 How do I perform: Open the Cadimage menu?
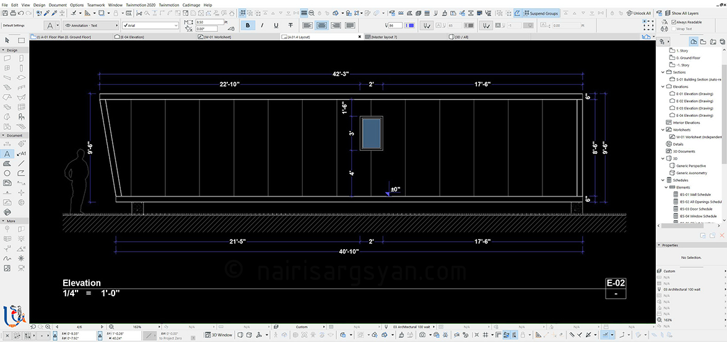[191, 4]
